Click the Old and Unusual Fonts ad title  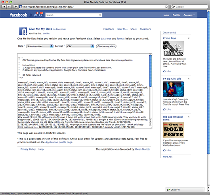click(173, 118)
